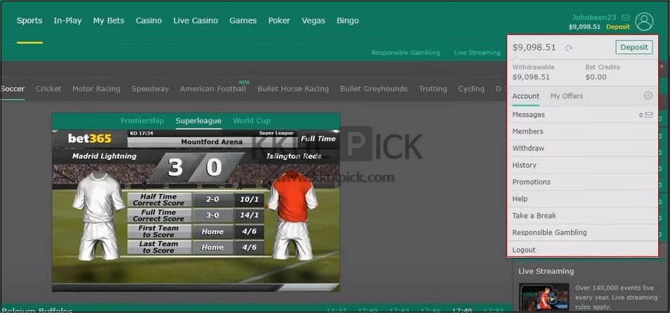Open Promotions in account menu
The image size is (670, 313).
point(582,182)
